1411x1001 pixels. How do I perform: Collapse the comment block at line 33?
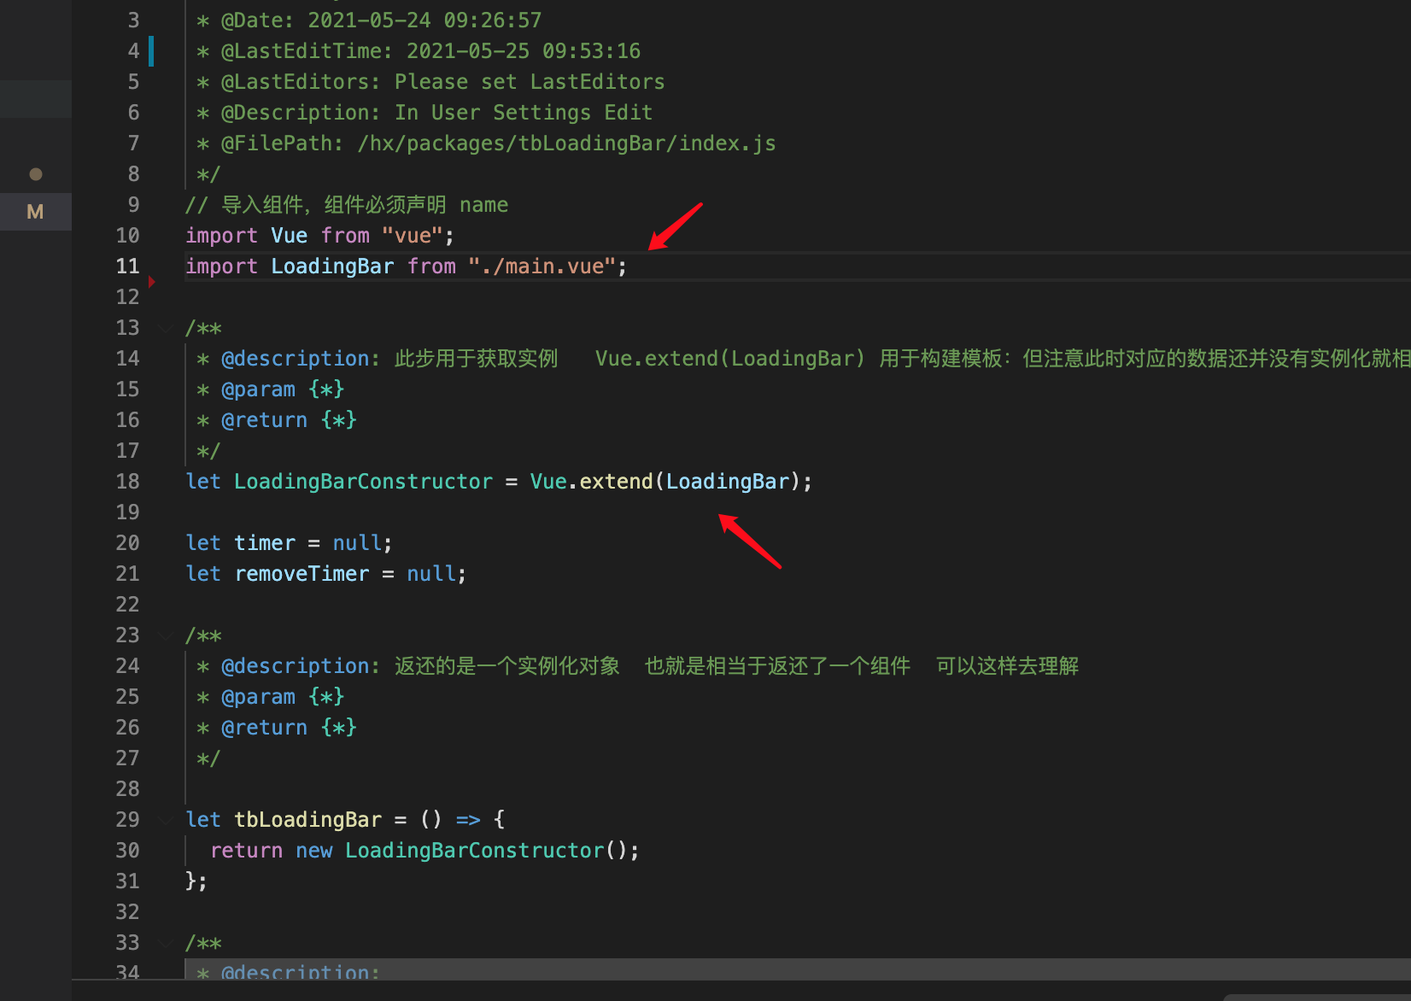coord(165,943)
